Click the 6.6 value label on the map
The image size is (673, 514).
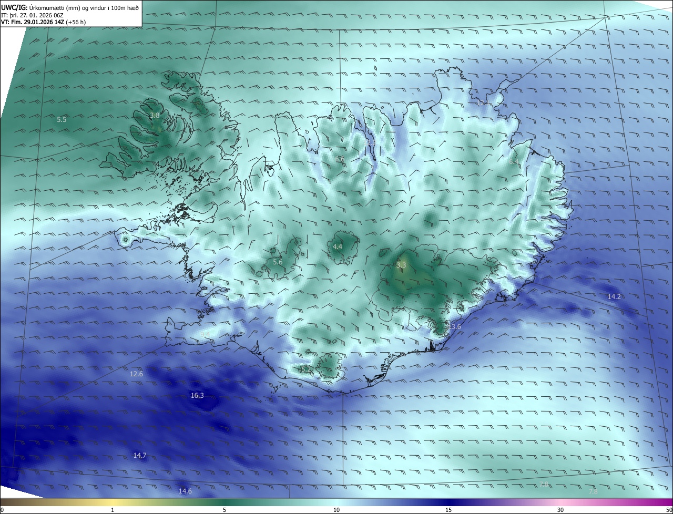(x=340, y=159)
